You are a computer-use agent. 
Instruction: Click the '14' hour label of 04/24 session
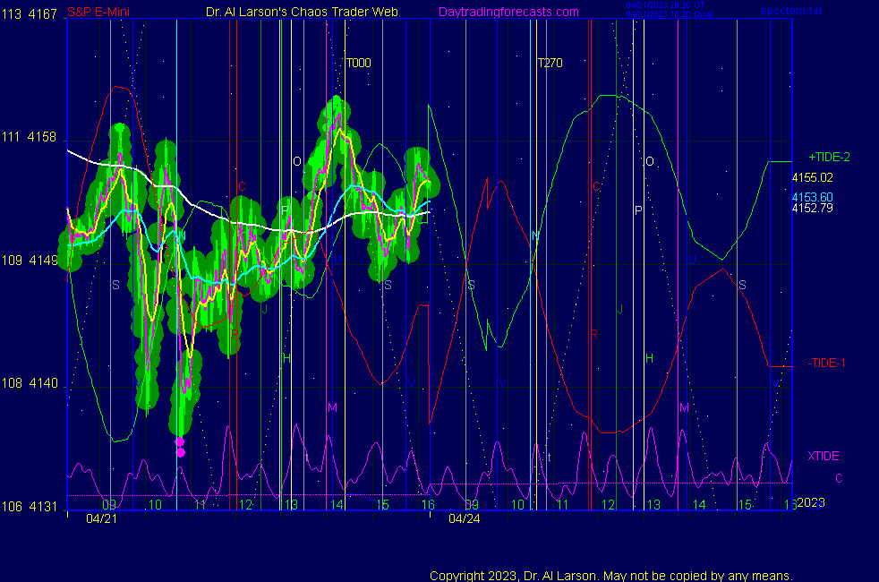pos(699,505)
